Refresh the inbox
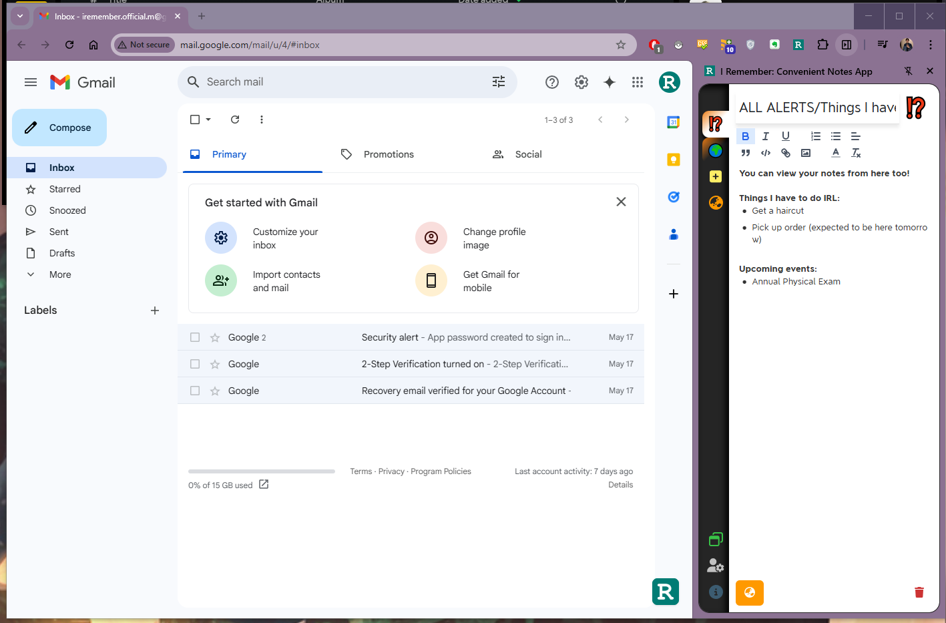The width and height of the screenshot is (946, 623). tap(235, 120)
